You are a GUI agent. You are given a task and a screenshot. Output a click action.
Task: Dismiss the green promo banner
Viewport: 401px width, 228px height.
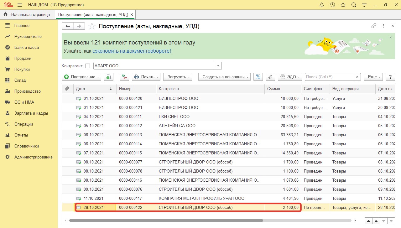point(391,37)
